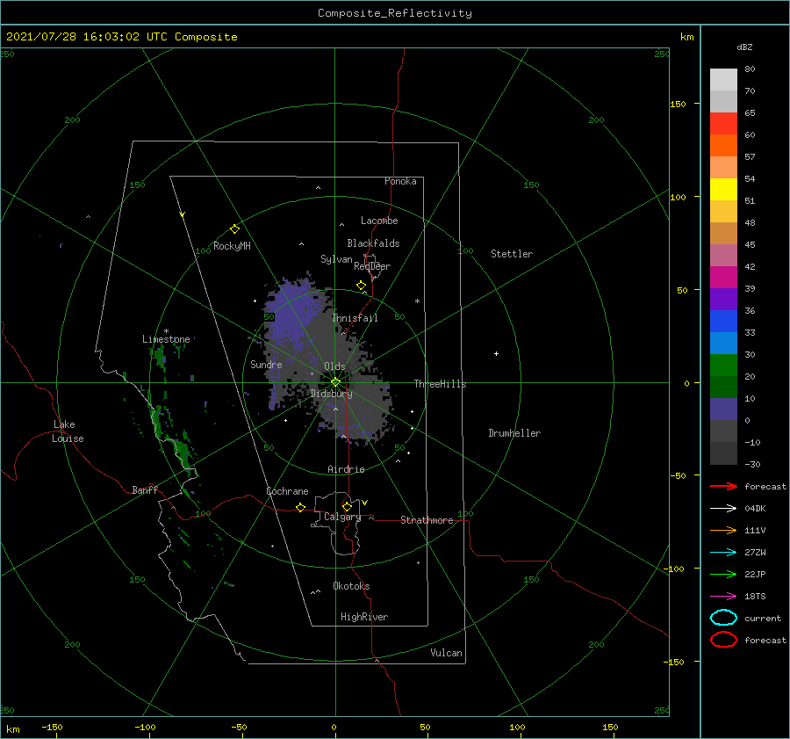Click the Strathmore label
Screen dimensions: 790x739
click(x=427, y=520)
